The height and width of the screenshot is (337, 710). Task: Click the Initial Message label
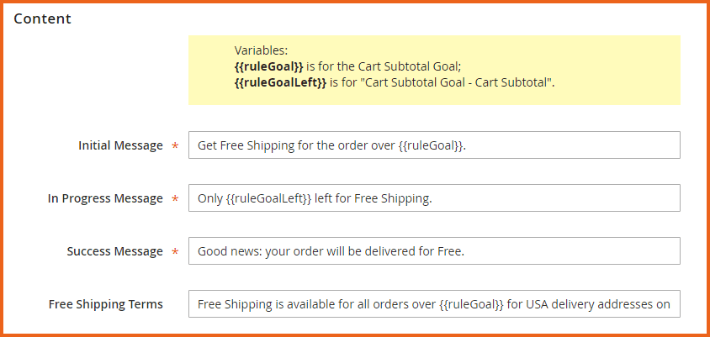click(x=120, y=145)
